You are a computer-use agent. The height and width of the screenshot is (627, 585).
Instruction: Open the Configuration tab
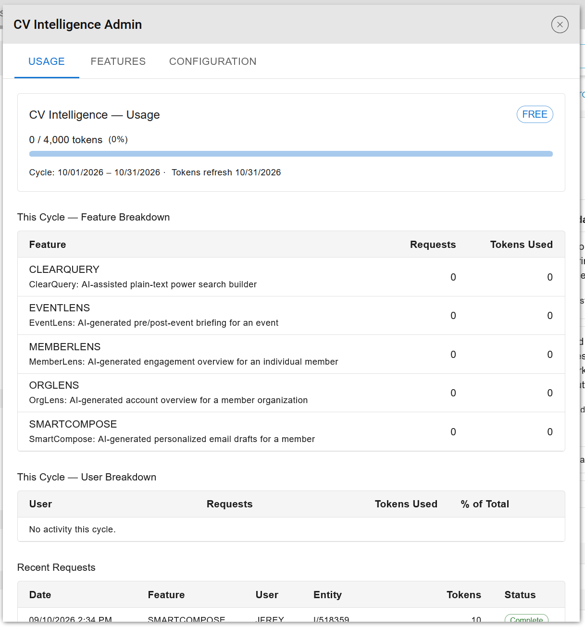click(x=213, y=61)
